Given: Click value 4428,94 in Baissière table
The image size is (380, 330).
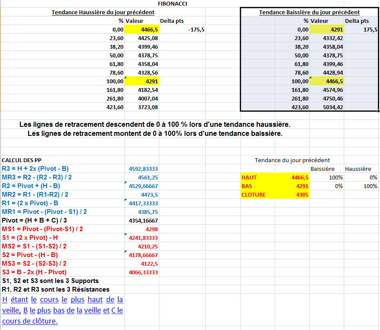Looking at the screenshot, I should pos(333,73).
